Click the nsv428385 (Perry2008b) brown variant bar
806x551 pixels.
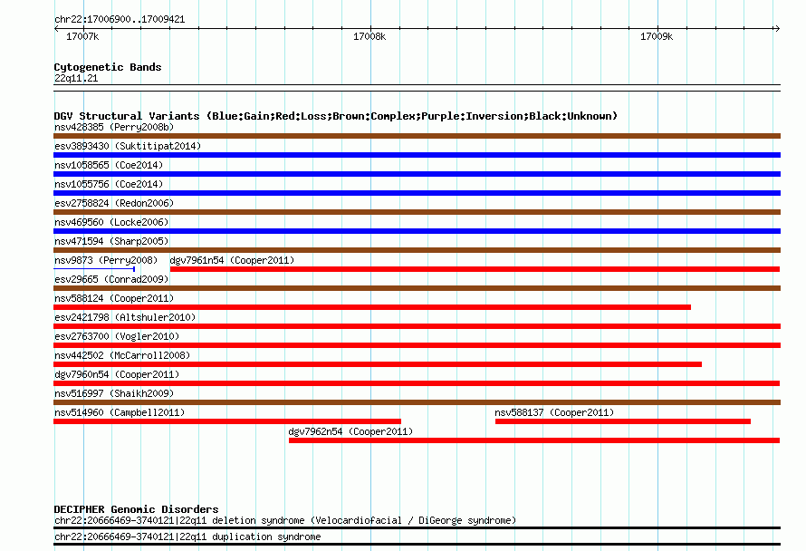(417, 136)
